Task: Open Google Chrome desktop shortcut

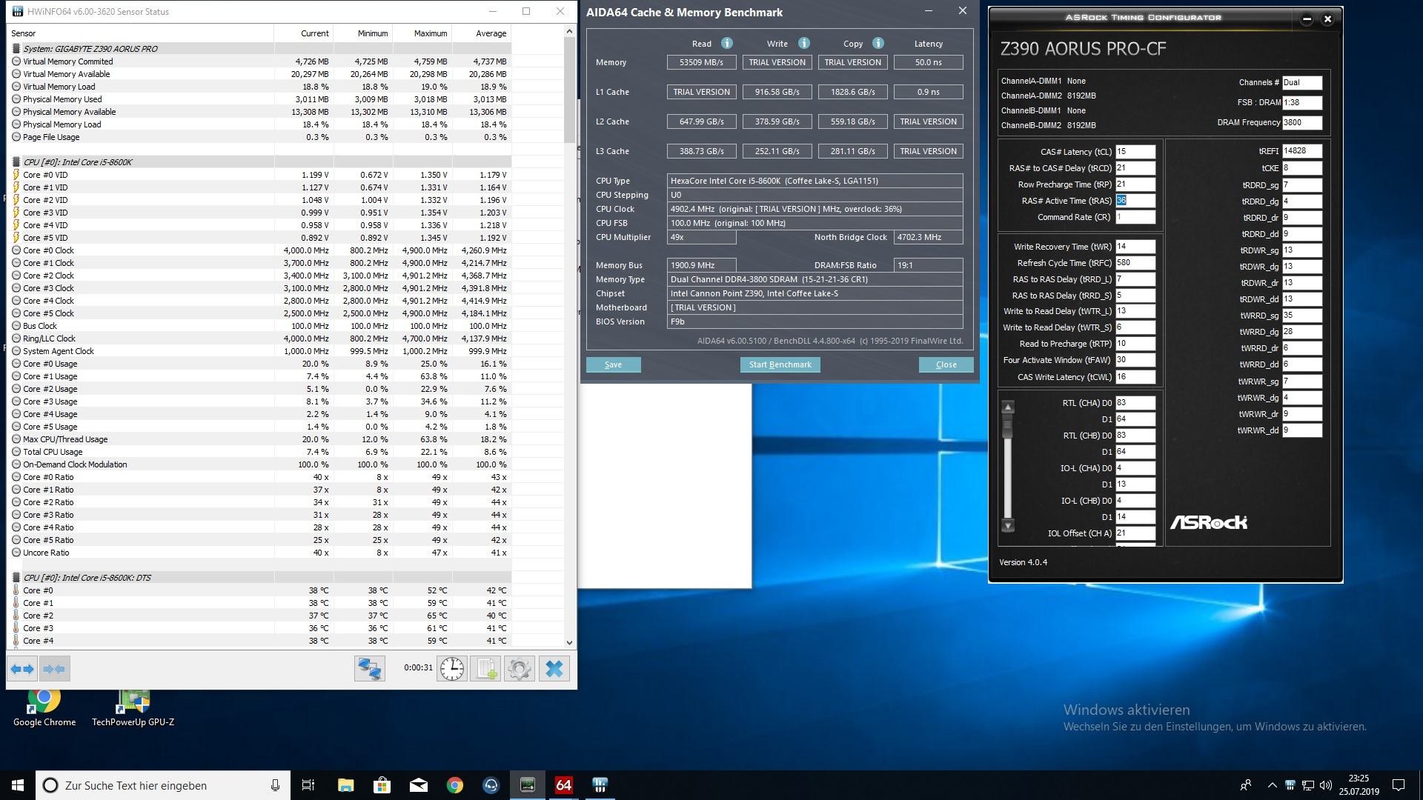Action: pos(44,707)
